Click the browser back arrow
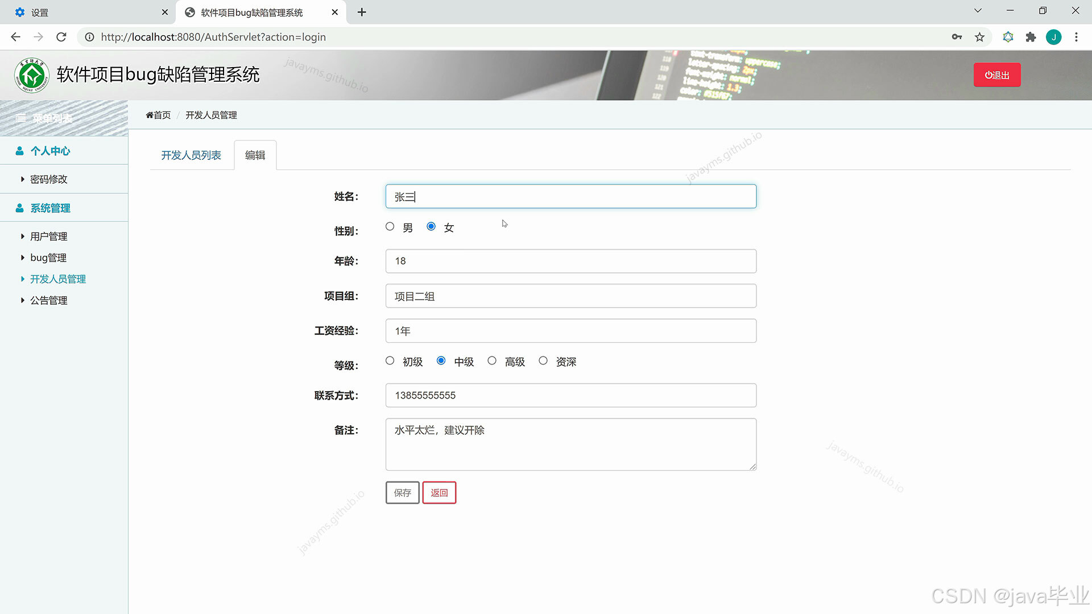The height and width of the screenshot is (614, 1092). [15, 37]
